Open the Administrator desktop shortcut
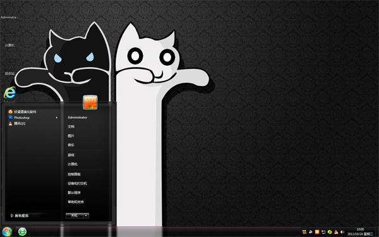The height and width of the screenshot is (237, 379). [x=9, y=17]
